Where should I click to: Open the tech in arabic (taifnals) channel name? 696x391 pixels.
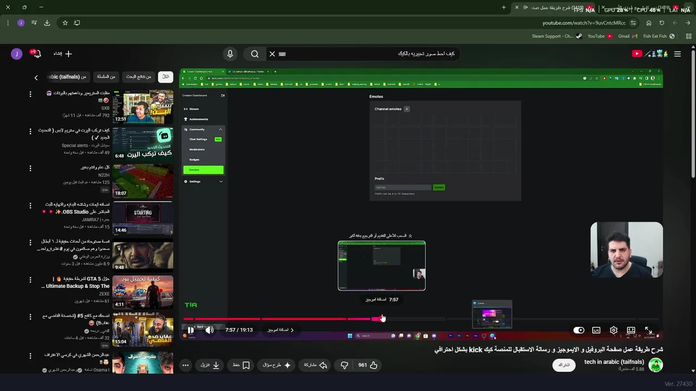click(x=614, y=362)
